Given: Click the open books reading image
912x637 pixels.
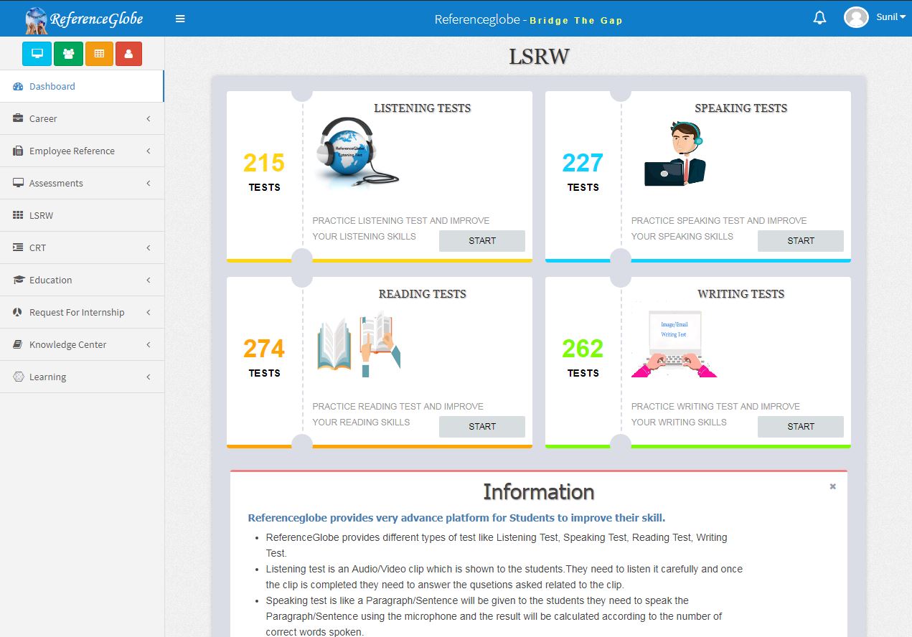Looking at the screenshot, I should 359,344.
